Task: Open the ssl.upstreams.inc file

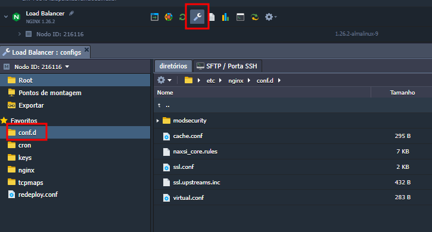Action: point(197,182)
